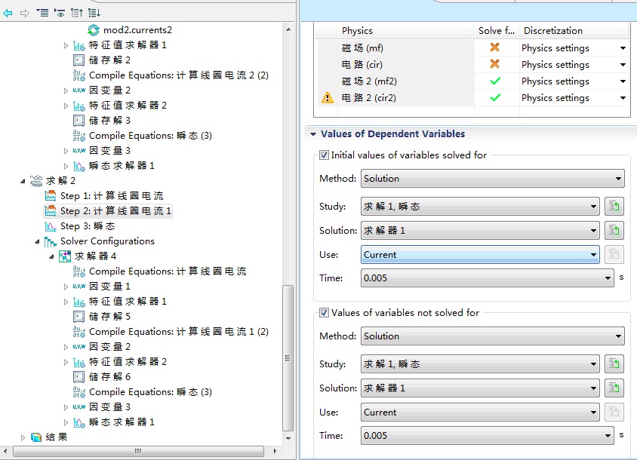Collapse the Values of Dependent Variables section
The height and width of the screenshot is (460, 637).
point(312,134)
